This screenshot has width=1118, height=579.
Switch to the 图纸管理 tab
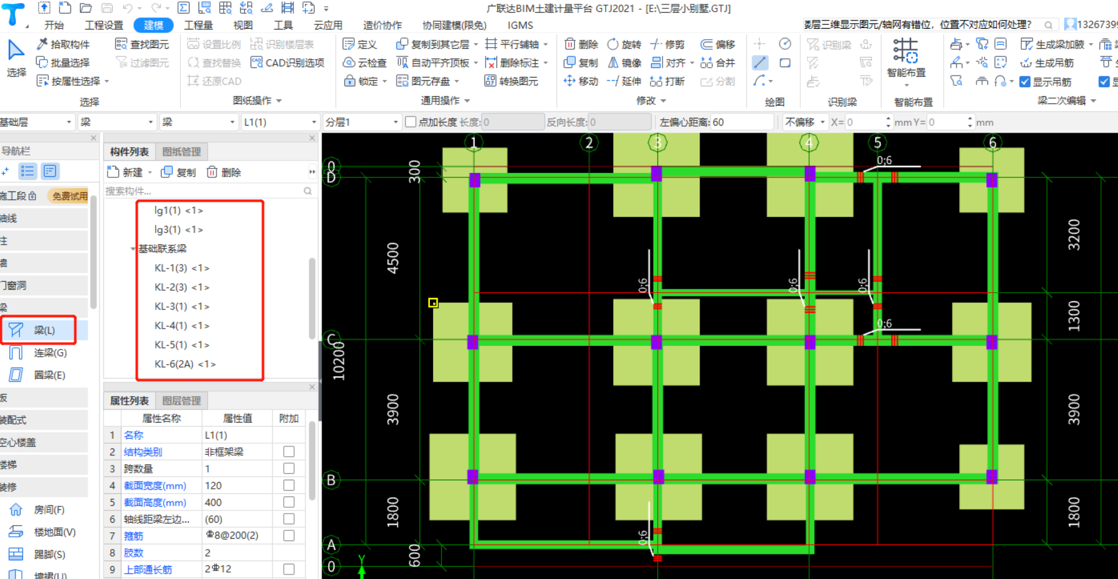(x=181, y=152)
